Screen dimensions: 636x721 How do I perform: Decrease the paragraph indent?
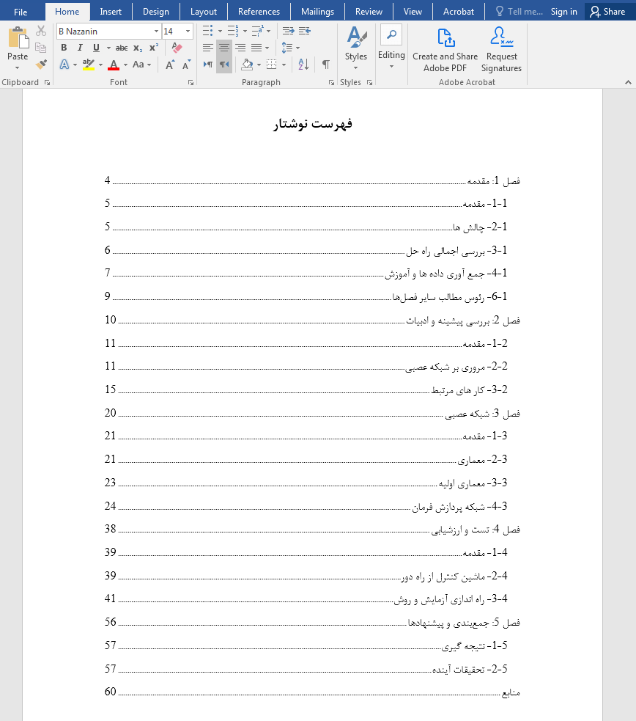289,31
